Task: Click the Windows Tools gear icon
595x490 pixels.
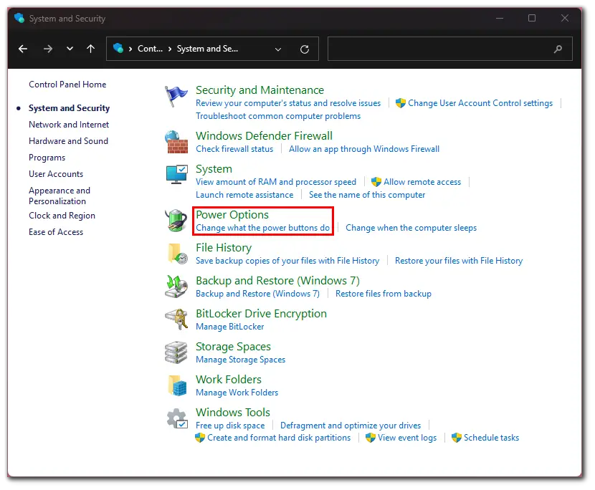Action: pos(177,419)
